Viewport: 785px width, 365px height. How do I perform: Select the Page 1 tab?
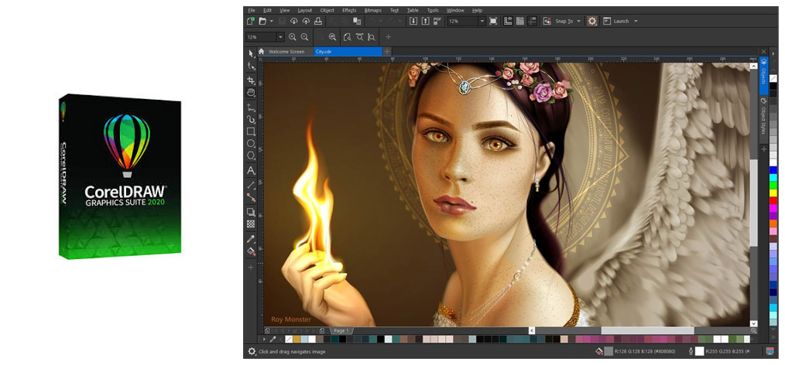click(x=341, y=330)
